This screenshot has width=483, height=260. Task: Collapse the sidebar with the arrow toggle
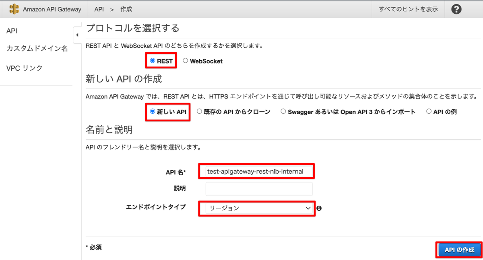(x=77, y=35)
